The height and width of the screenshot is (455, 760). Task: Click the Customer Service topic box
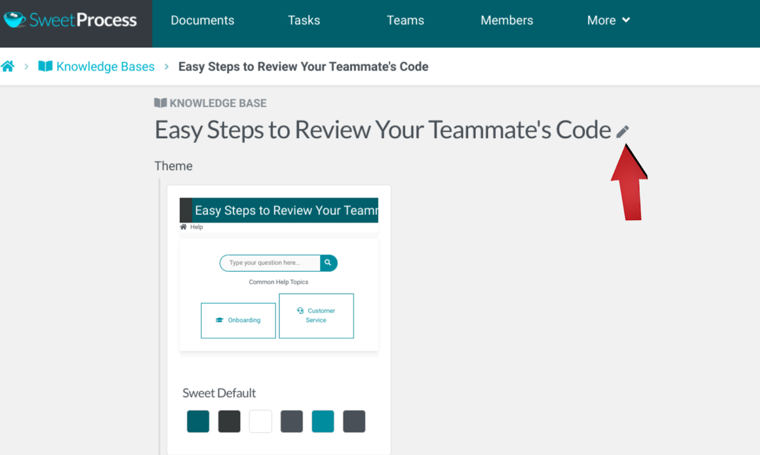click(316, 316)
